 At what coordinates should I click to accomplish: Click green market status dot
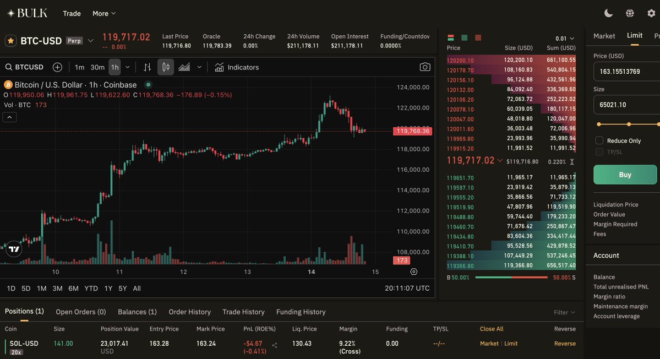pos(148,85)
